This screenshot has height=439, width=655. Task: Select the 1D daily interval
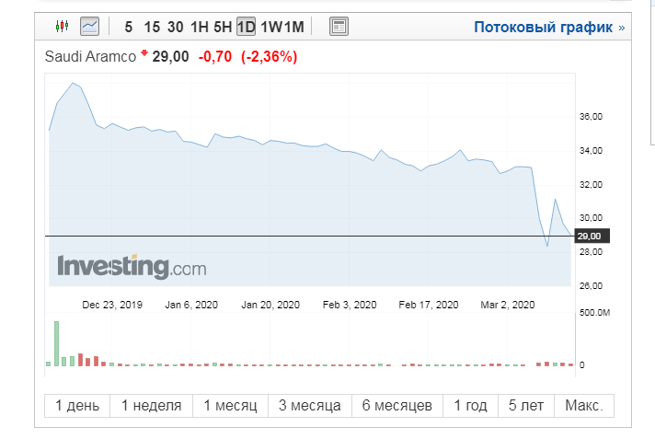coord(246,28)
